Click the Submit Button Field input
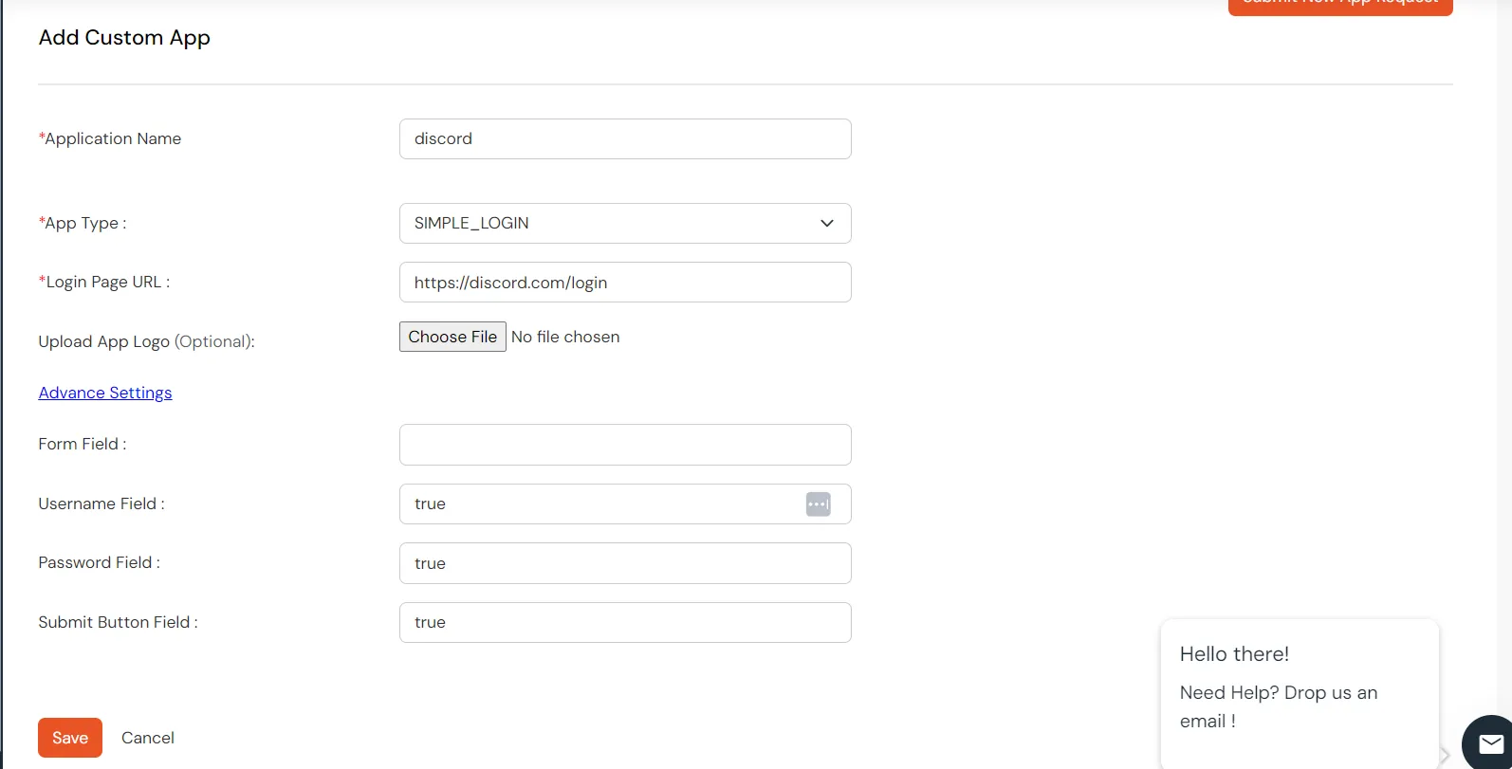Image resolution: width=1512 pixels, height=769 pixels. tap(625, 622)
